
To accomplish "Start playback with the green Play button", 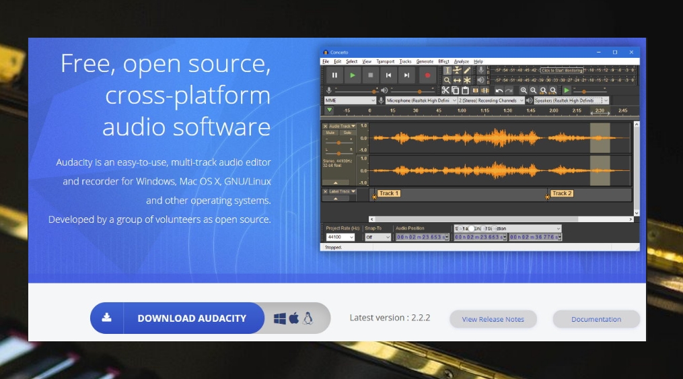I will pyautogui.click(x=353, y=75).
